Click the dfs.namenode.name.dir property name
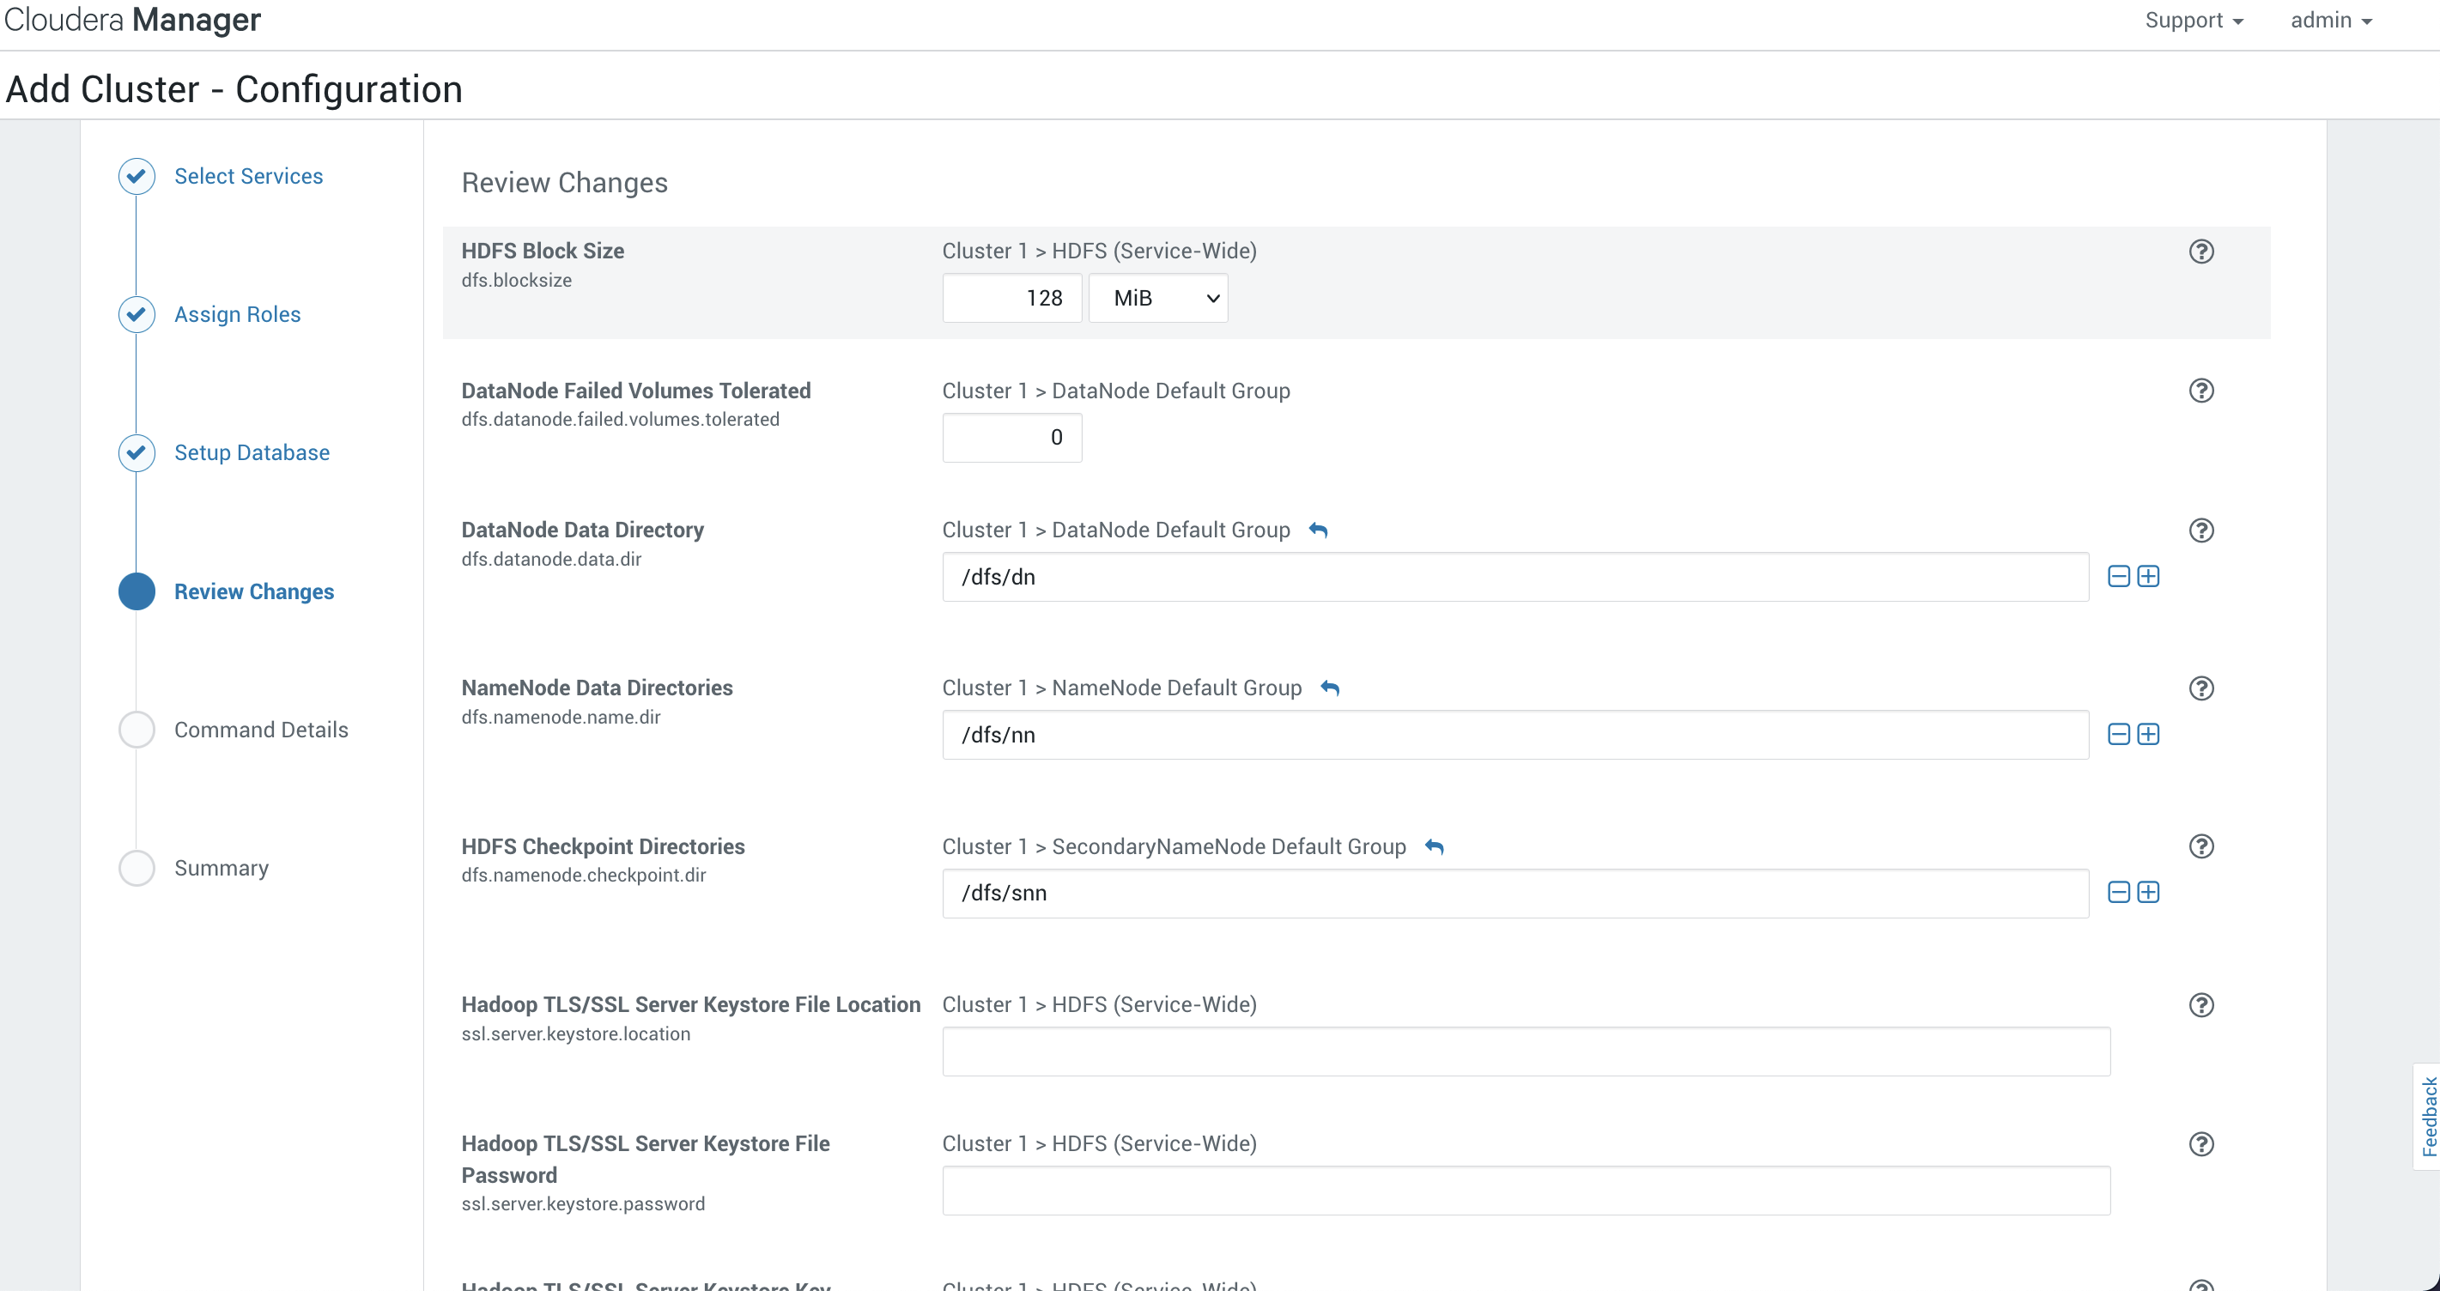The width and height of the screenshot is (2440, 1291). click(x=561, y=717)
